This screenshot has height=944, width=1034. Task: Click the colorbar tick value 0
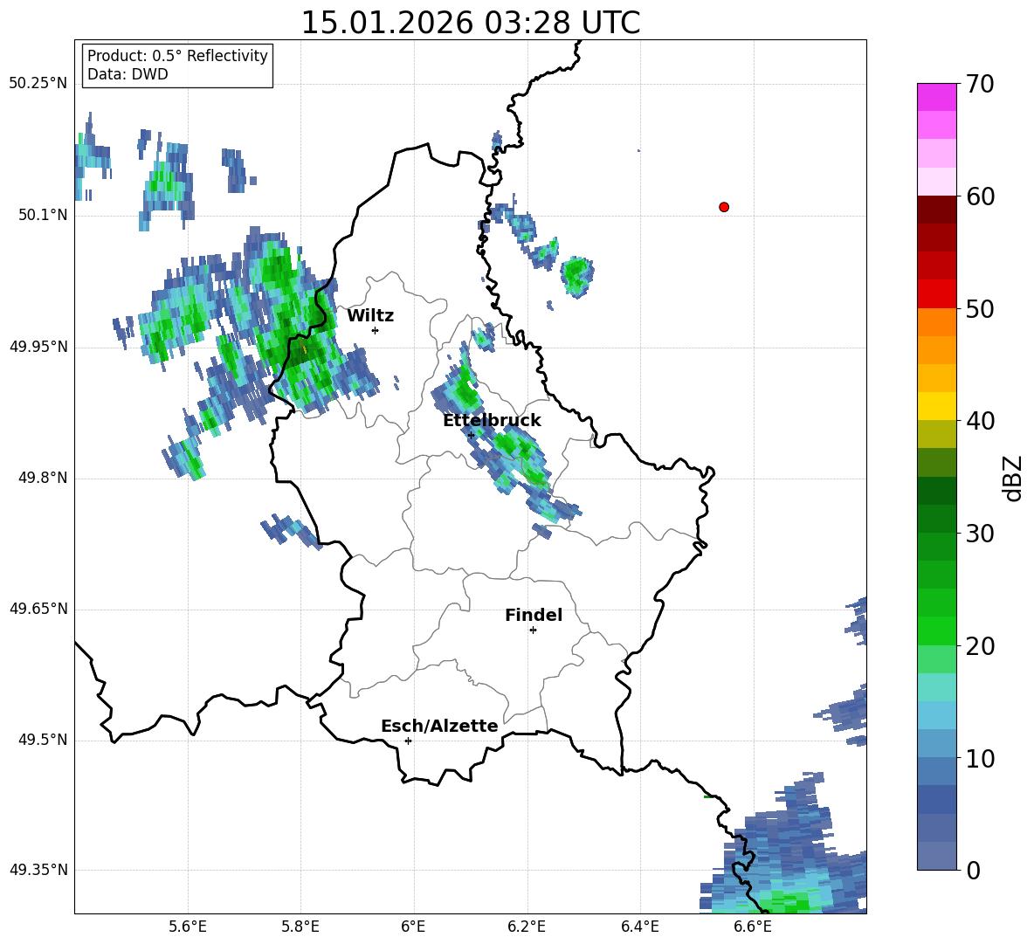(x=974, y=870)
